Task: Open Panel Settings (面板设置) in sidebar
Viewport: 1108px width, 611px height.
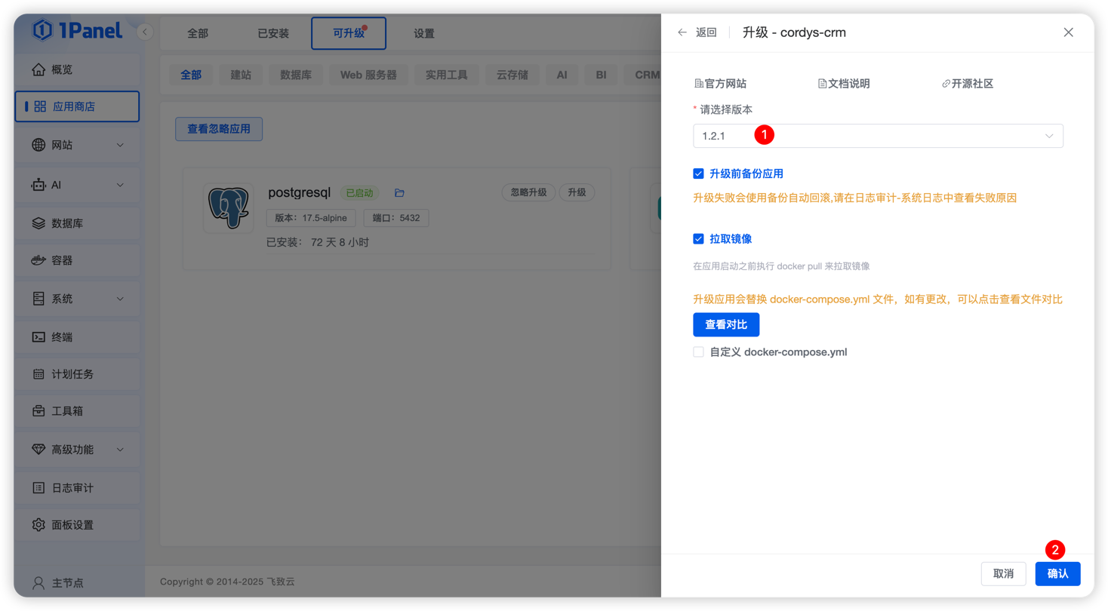Action: pyautogui.click(x=72, y=525)
